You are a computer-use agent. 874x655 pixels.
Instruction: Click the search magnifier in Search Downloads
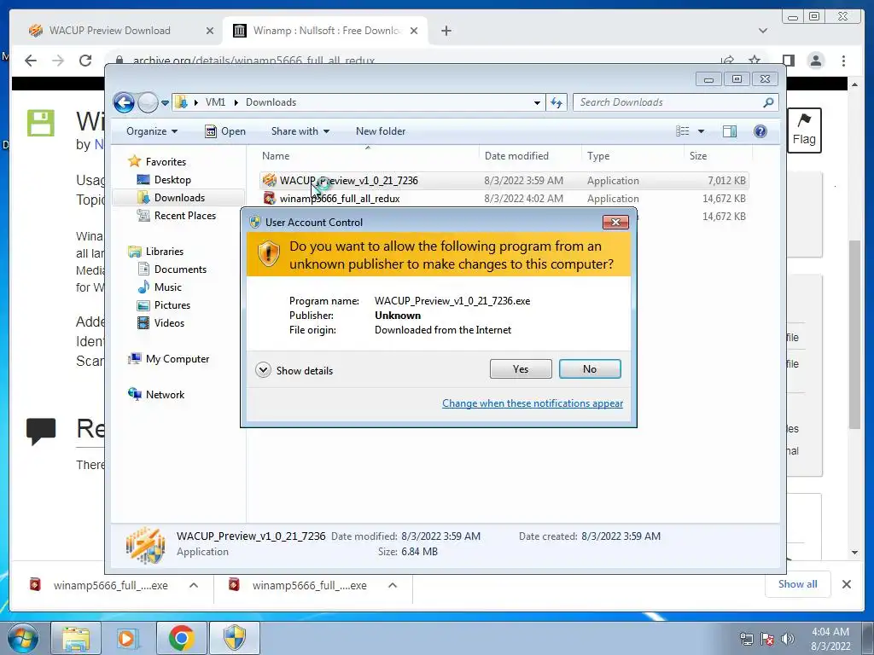tap(769, 102)
